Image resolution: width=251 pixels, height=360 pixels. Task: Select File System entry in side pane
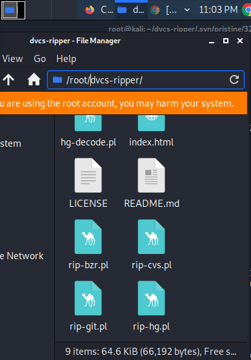point(10,143)
